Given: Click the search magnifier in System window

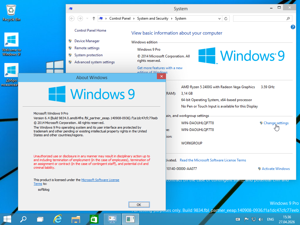Looking at the screenshot, I should tap(288, 18).
